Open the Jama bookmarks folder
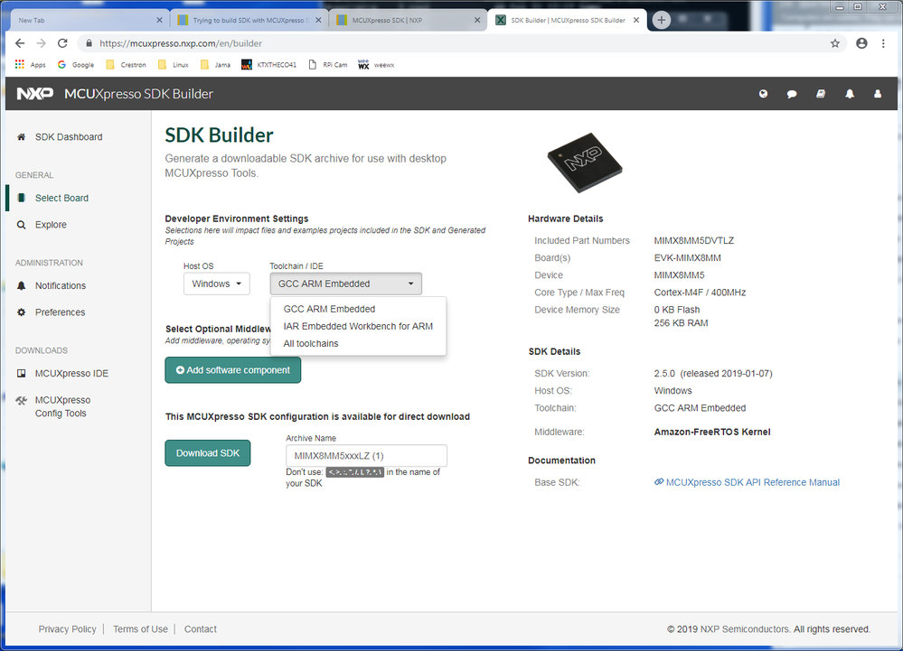This screenshot has width=903, height=651. pos(215,65)
